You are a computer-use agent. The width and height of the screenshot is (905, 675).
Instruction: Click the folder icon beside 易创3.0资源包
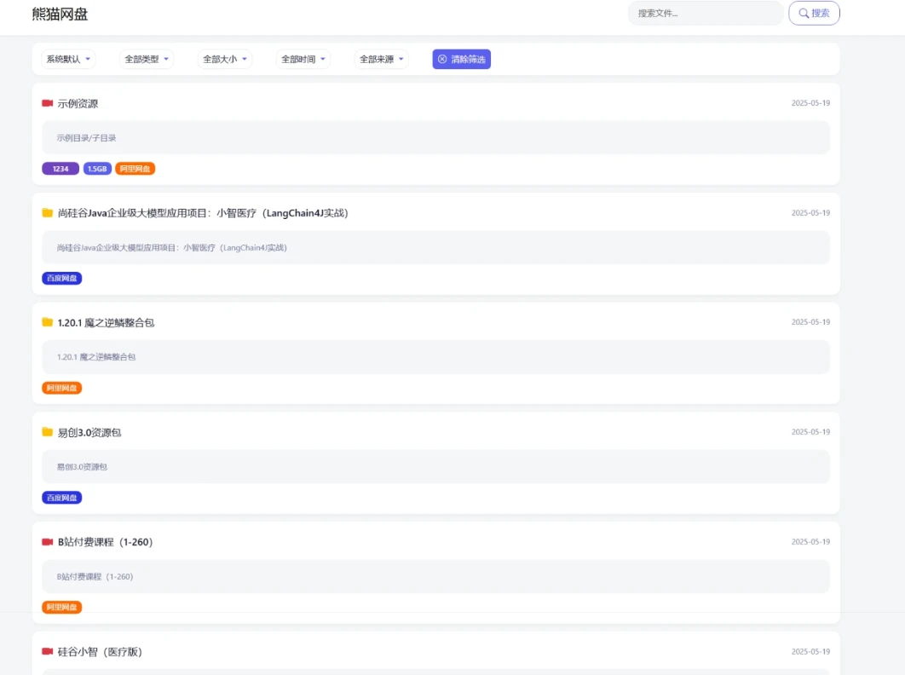click(48, 432)
